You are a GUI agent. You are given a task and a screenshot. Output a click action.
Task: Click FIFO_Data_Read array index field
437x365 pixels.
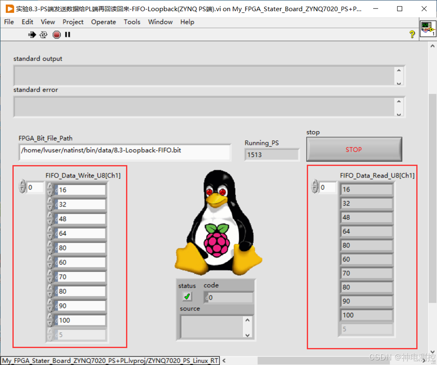coord(328,187)
